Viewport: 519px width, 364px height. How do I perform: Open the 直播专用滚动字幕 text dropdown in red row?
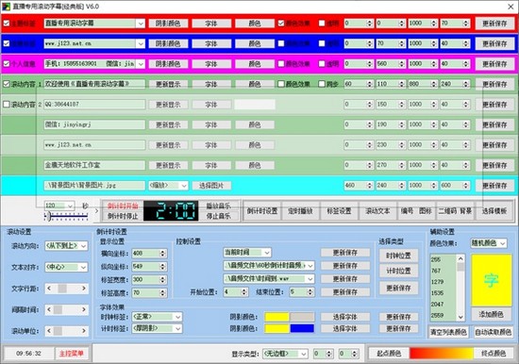click(x=141, y=24)
